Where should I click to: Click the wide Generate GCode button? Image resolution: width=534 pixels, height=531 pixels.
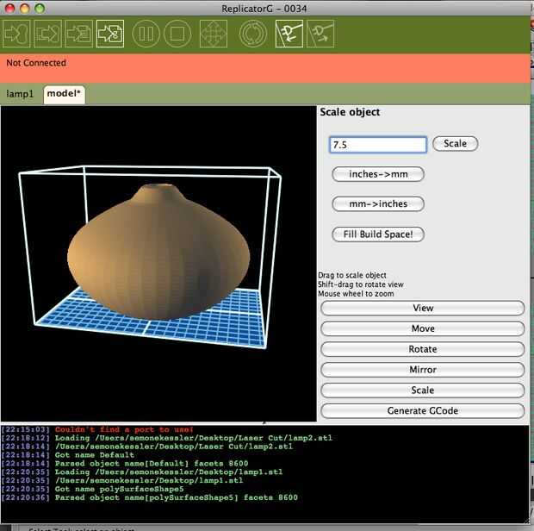click(423, 410)
